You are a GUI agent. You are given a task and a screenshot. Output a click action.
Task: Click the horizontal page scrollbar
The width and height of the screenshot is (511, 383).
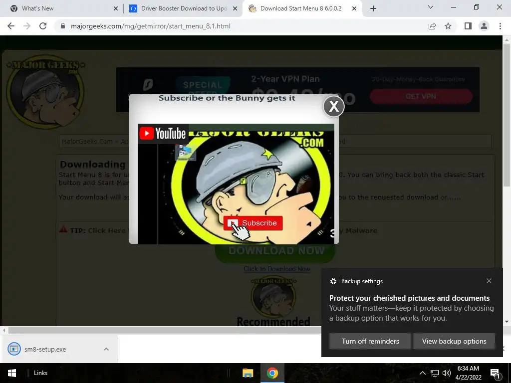click(165, 330)
